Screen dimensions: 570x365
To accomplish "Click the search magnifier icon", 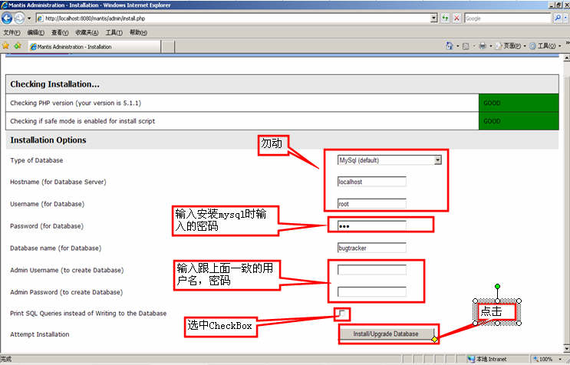I will point(557,18).
